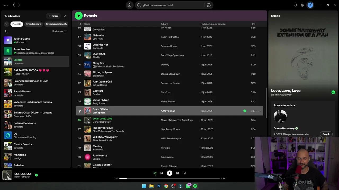Open SALSA ROMANTICA playlist
Screen dimensions: 339x190
[36, 72]
